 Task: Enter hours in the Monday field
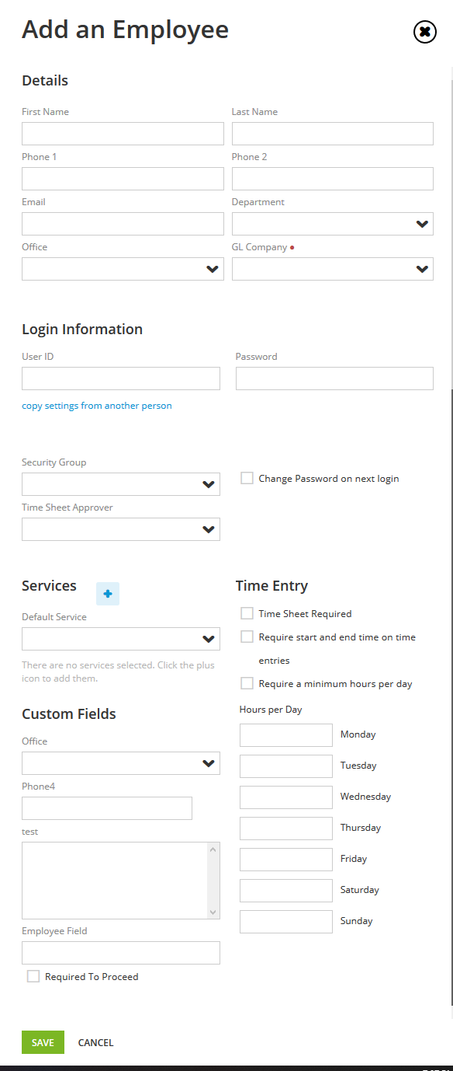point(285,734)
